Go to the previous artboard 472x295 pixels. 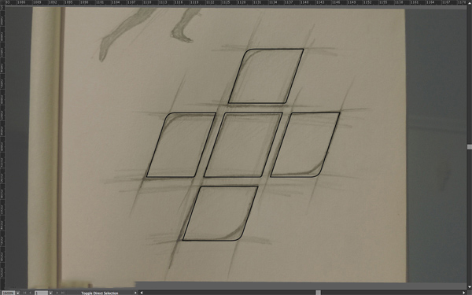pyautogui.click(x=30, y=293)
